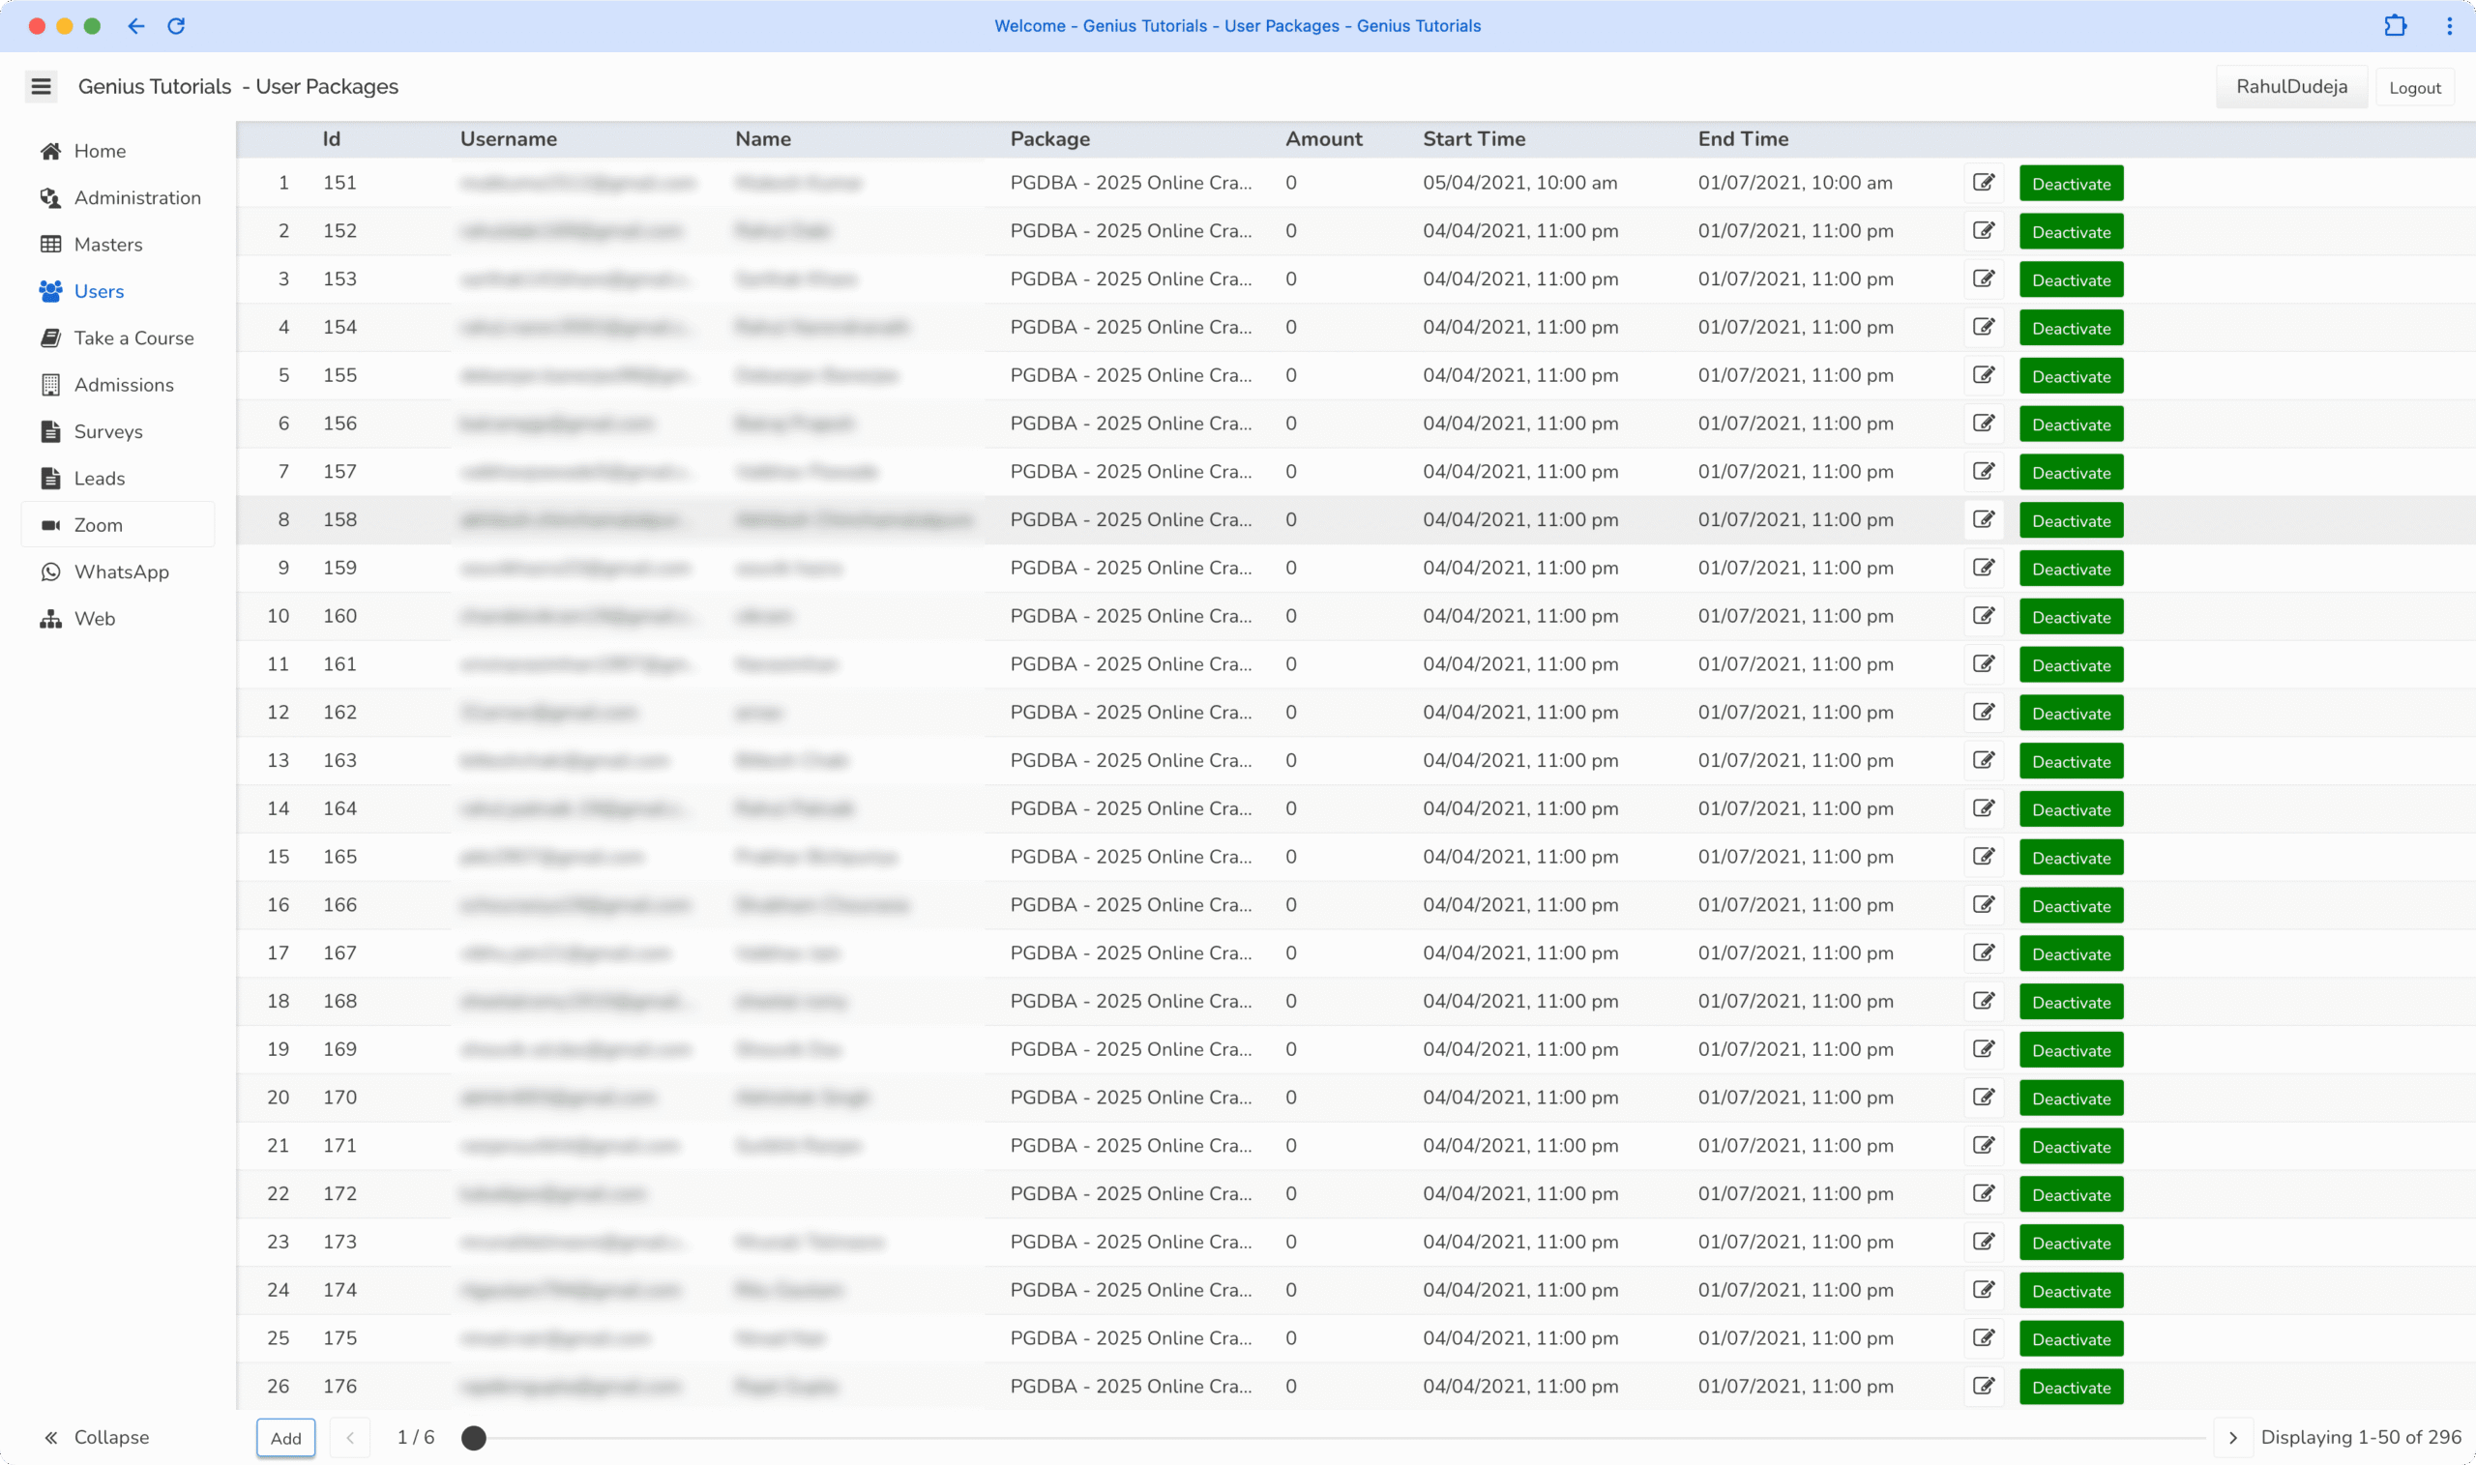This screenshot has width=2476, height=1465.
Task: Open the edit icon for Id 151
Action: [x=1984, y=183]
